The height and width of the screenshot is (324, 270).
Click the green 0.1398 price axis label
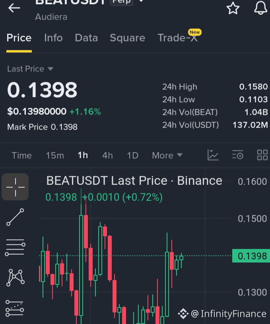(x=251, y=256)
